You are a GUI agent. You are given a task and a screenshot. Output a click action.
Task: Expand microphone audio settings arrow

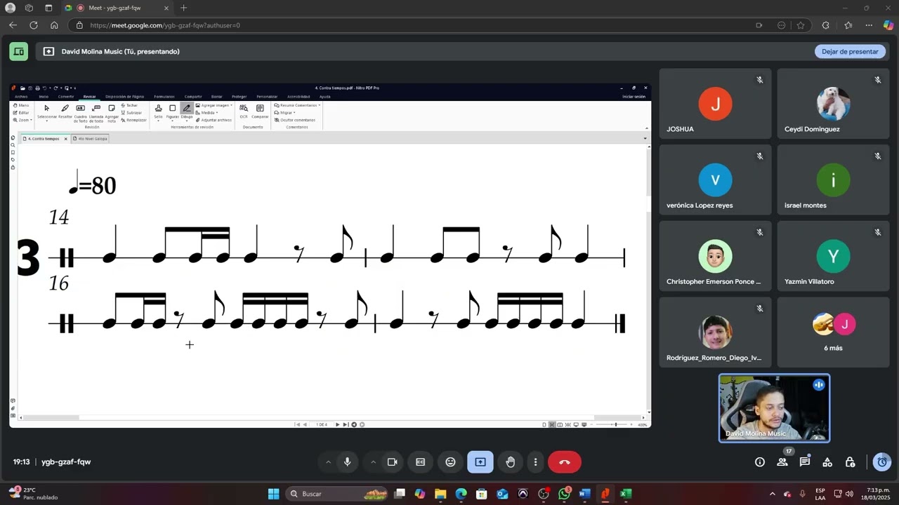click(328, 462)
